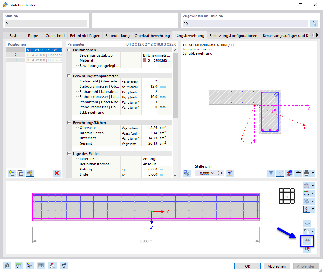Open the Stelle x value dropdown
The image size is (323, 273).
coord(213,173)
